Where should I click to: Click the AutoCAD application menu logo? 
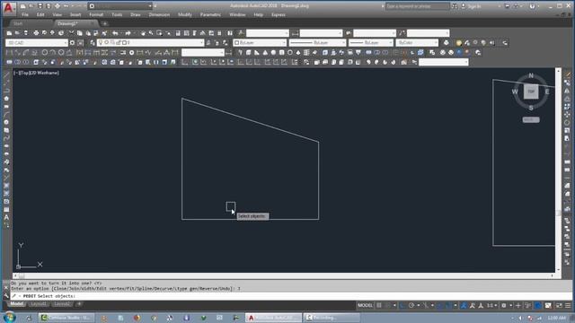9,8
